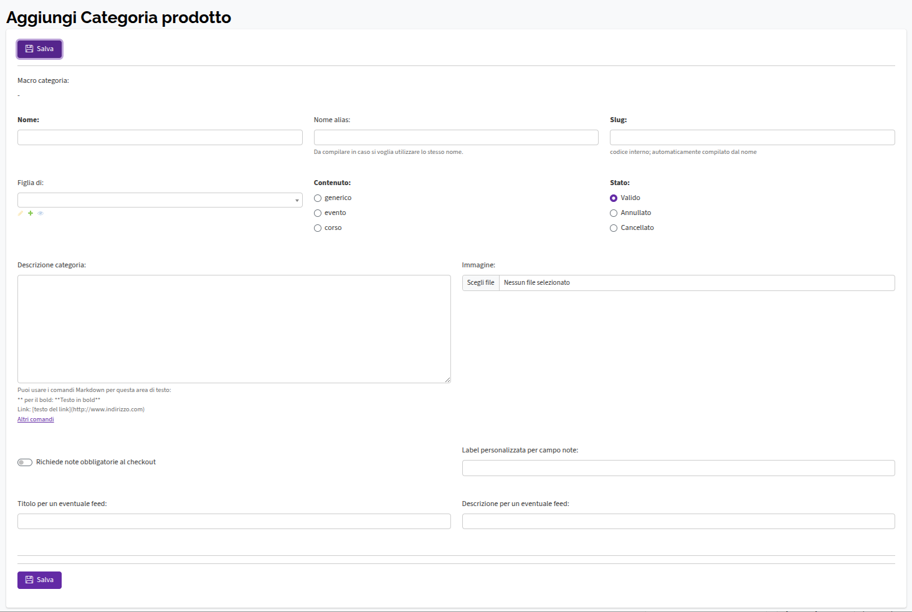This screenshot has height=612, width=912.
Task: Set Stato to Cancellato
Action: click(x=614, y=228)
